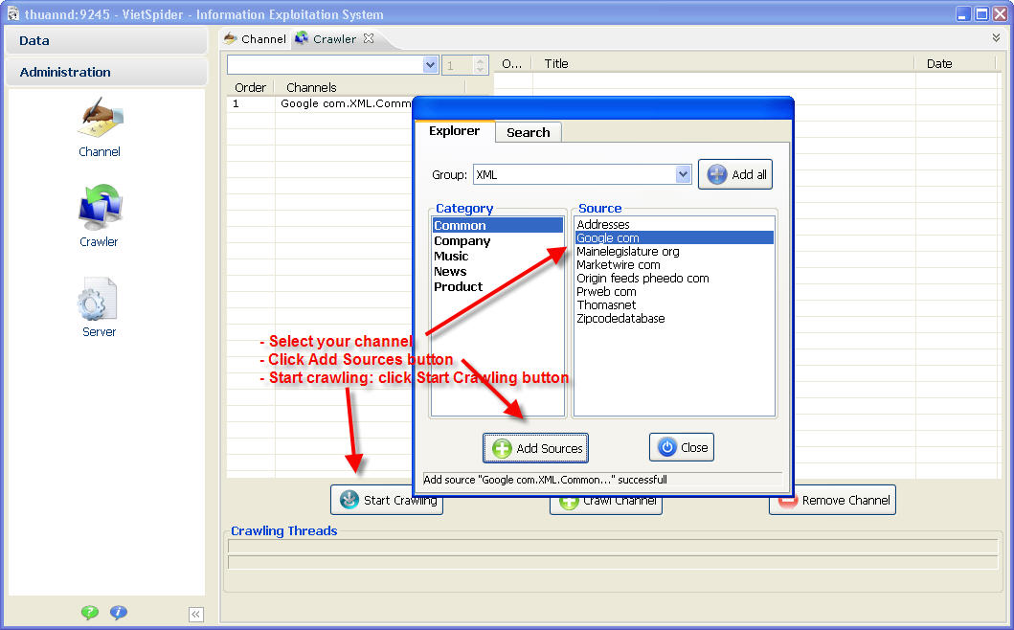Click the Start Crawling button
1014x630 pixels.
[387, 500]
